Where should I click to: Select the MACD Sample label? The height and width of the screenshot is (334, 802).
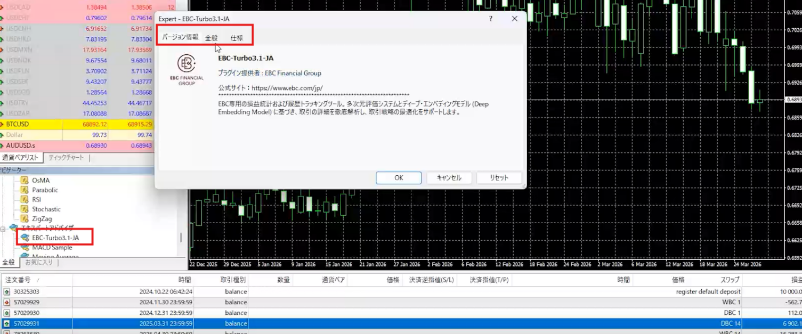click(x=52, y=248)
